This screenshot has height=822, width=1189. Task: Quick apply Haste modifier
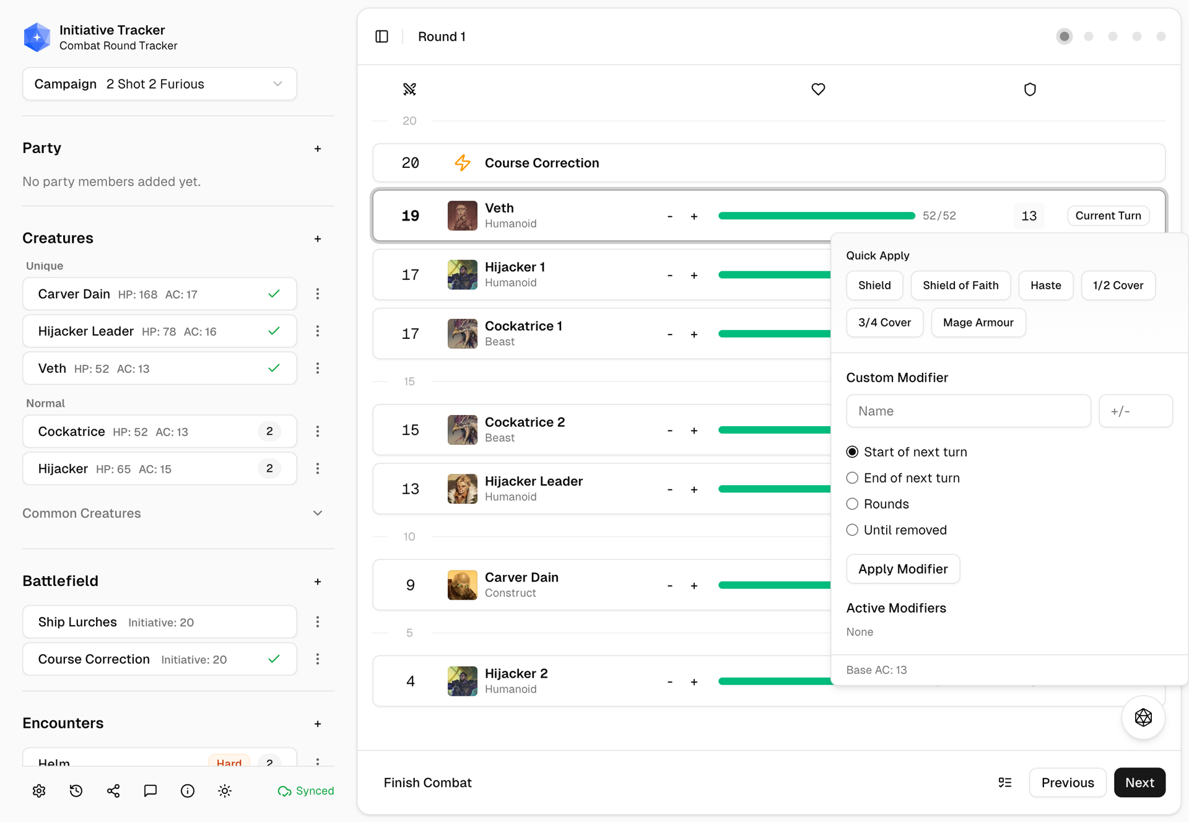tap(1045, 285)
